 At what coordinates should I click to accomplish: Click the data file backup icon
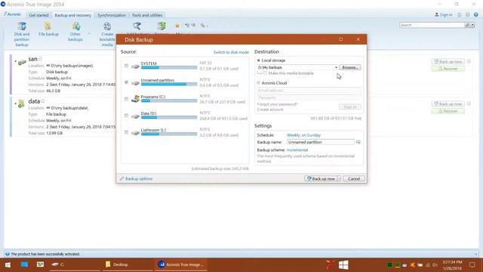(x=21, y=104)
